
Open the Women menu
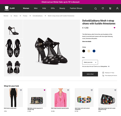click(x=26, y=8)
